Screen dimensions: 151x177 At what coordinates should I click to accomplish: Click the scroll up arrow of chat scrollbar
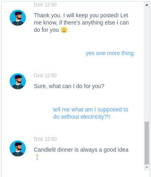pyautogui.click(x=147, y=5)
